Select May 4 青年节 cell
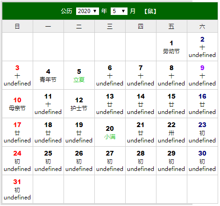220x206 pixels. point(48,75)
